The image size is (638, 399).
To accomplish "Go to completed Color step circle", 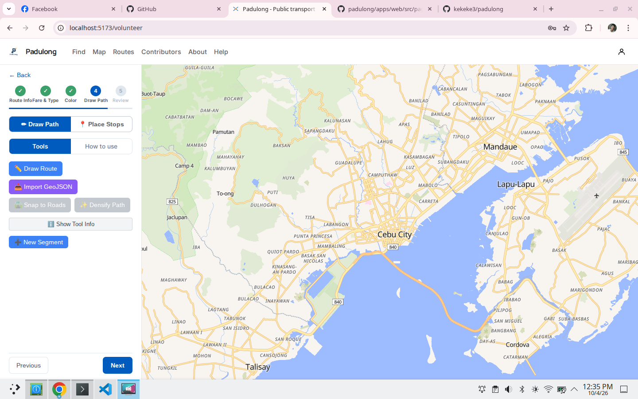I will [71, 91].
